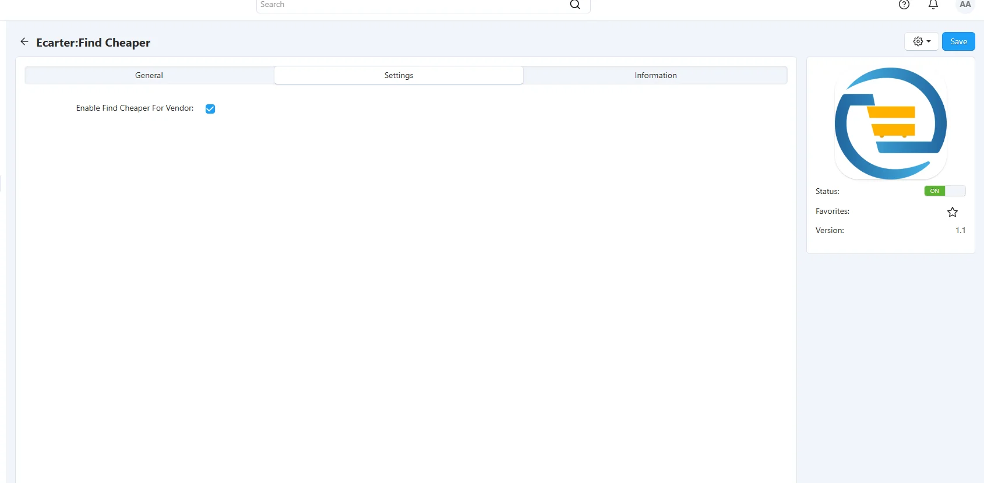The image size is (984, 483).
Task: Open the Information tab
Action: (655, 75)
